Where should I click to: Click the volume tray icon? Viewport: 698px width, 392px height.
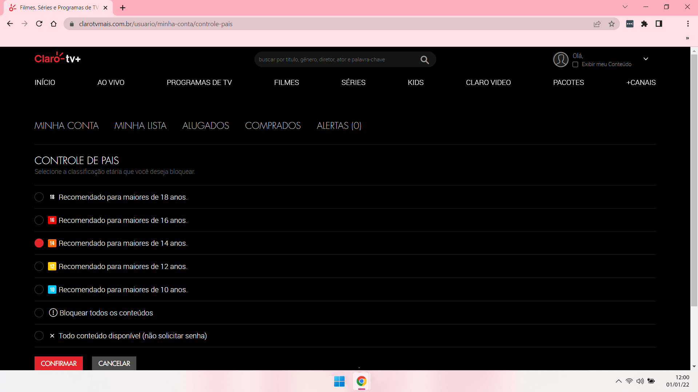click(x=640, y=381)
